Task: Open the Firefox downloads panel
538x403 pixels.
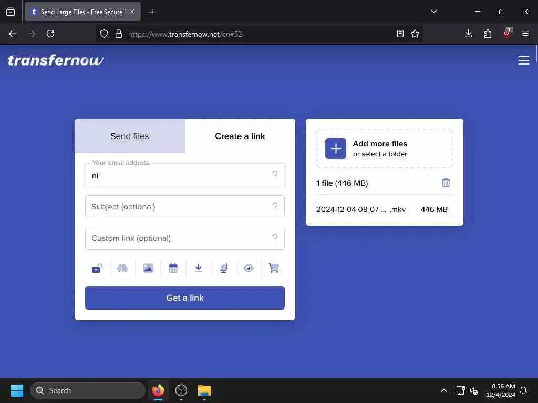Action: tap(468, 34)
